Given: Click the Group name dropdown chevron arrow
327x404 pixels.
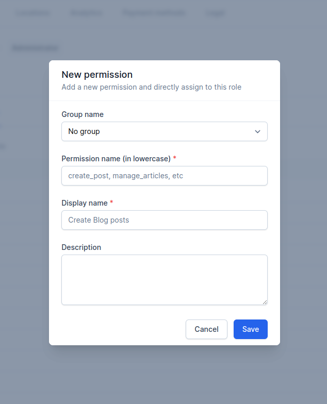Looking at the screenshot, I should coord(258,131).
